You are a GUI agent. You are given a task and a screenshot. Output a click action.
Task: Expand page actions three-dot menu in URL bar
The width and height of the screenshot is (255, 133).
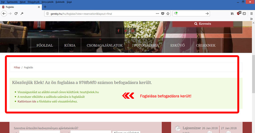tap(157, 14)
